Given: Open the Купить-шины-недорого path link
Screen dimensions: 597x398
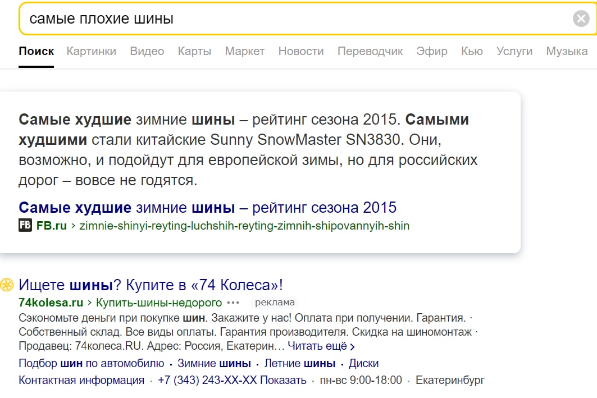Looking at the screenshot, I should click(x=159, y=303).
